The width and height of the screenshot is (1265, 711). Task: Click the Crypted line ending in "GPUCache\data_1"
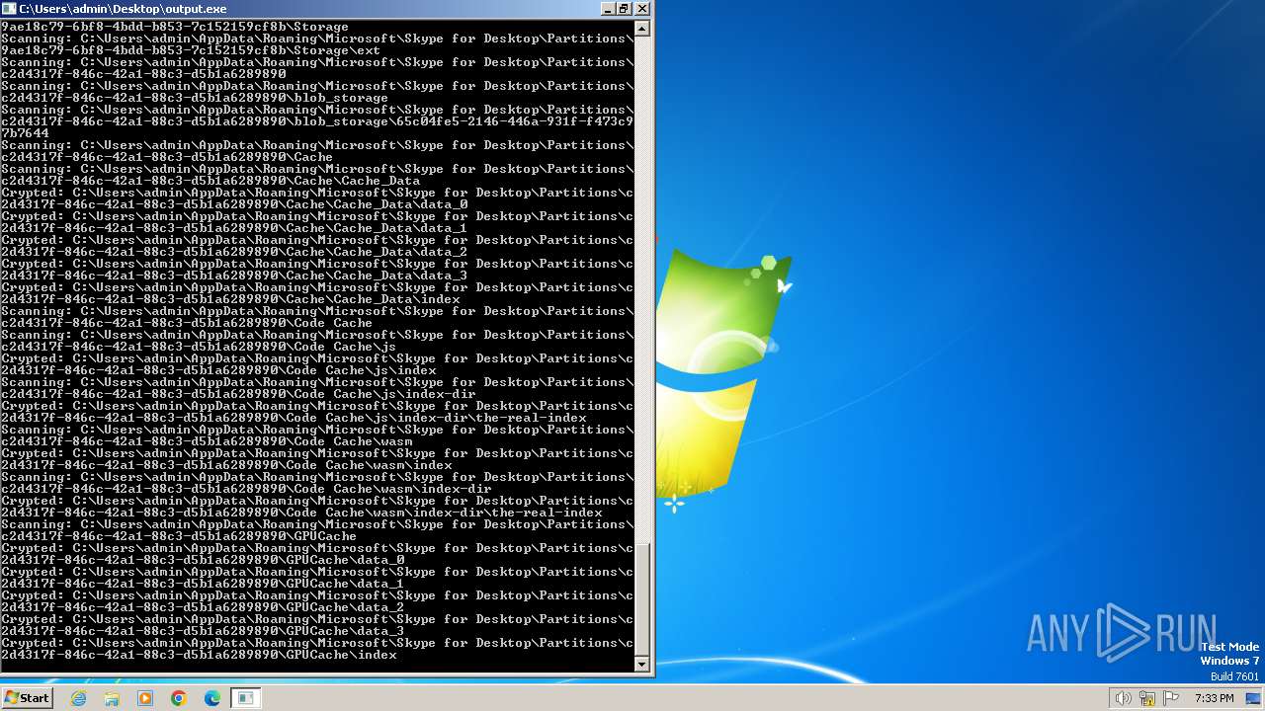pyautogui.click(x=317, y=578)
